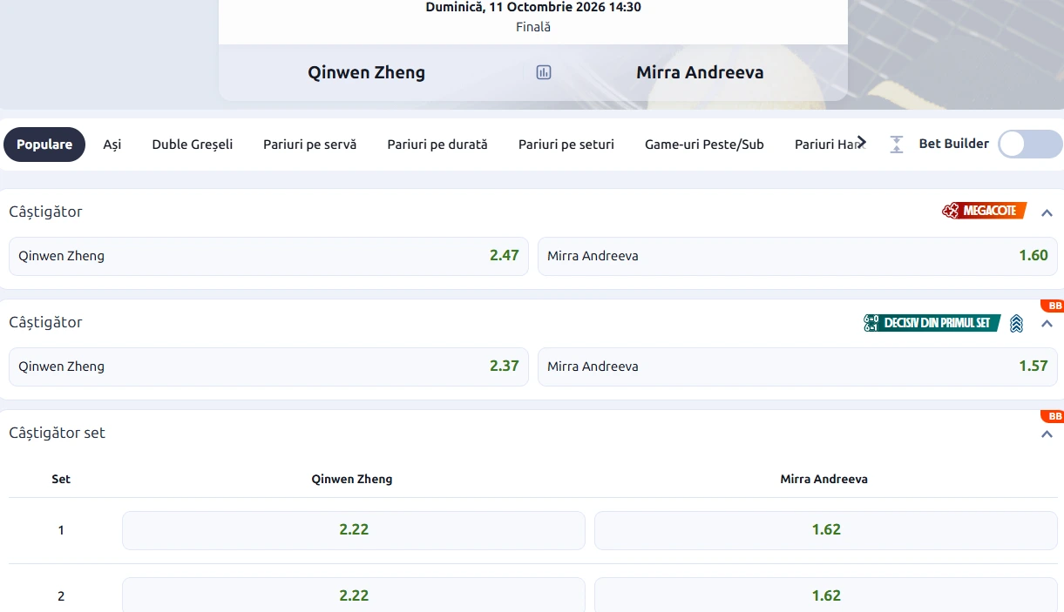The width and height of the screenshot is (1064, 612).
Task: Select the Populare tab
Action: (44, 145)
